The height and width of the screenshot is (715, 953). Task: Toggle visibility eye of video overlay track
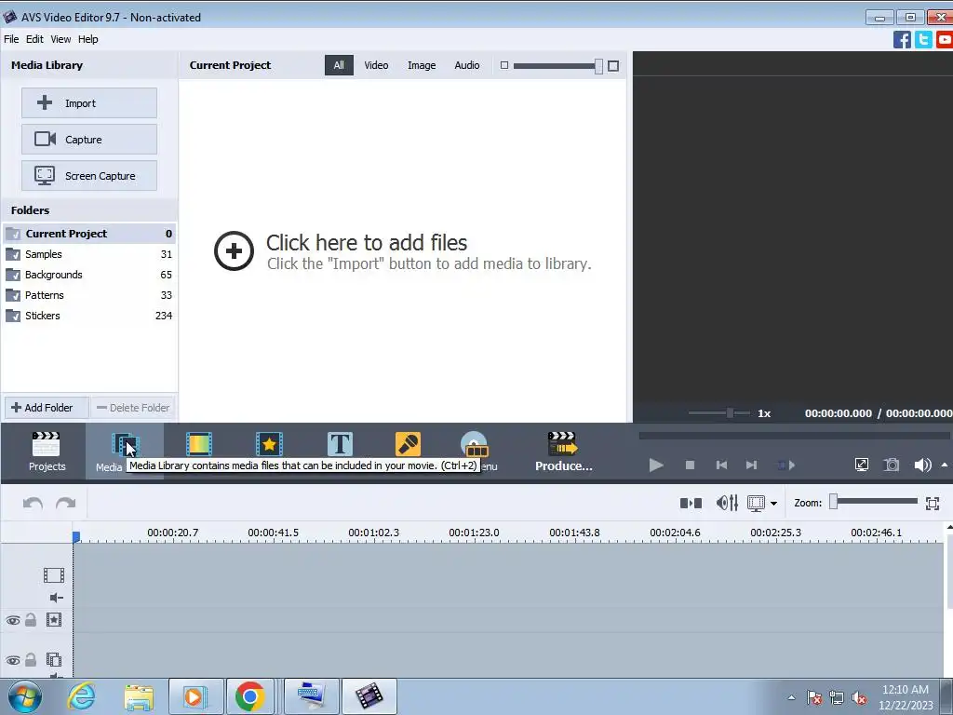pyautogui.click(x=13, y=660)
